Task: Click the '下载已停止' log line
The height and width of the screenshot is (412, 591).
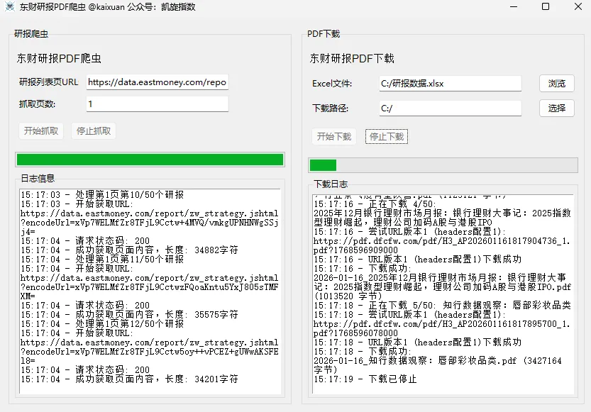Action: click(365, 379)
